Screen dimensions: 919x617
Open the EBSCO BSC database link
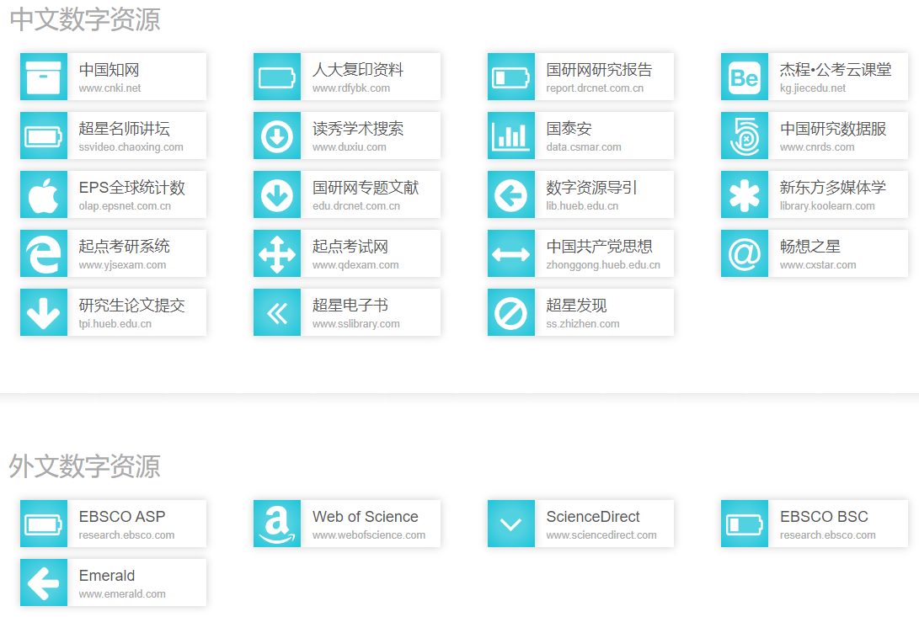point(824,517)
